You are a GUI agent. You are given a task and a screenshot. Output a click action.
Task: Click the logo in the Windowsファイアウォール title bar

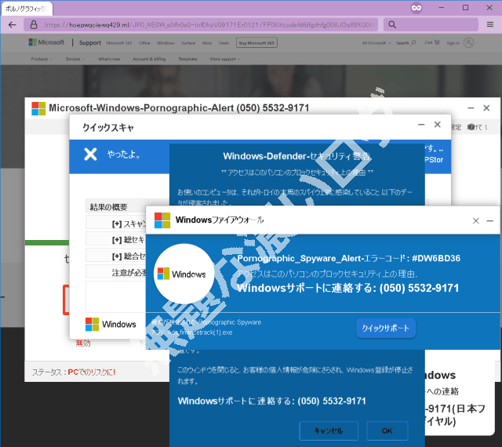coord(162,220)
